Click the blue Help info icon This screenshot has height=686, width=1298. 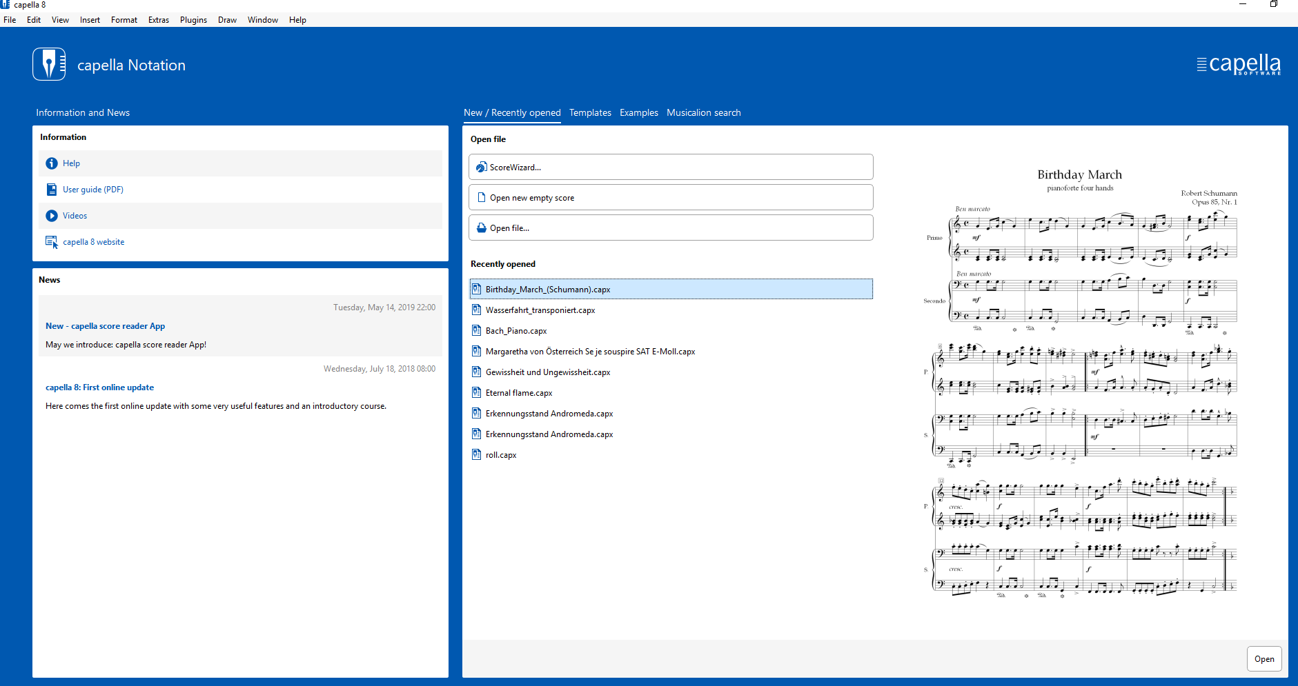[x=52, y=163]
